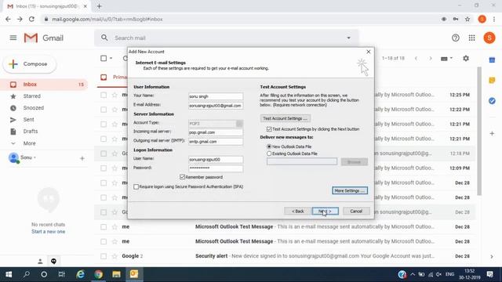This screenshot has width=502, height=282.
Task: Click Compose in Gmail
Action: coord(30,64)
